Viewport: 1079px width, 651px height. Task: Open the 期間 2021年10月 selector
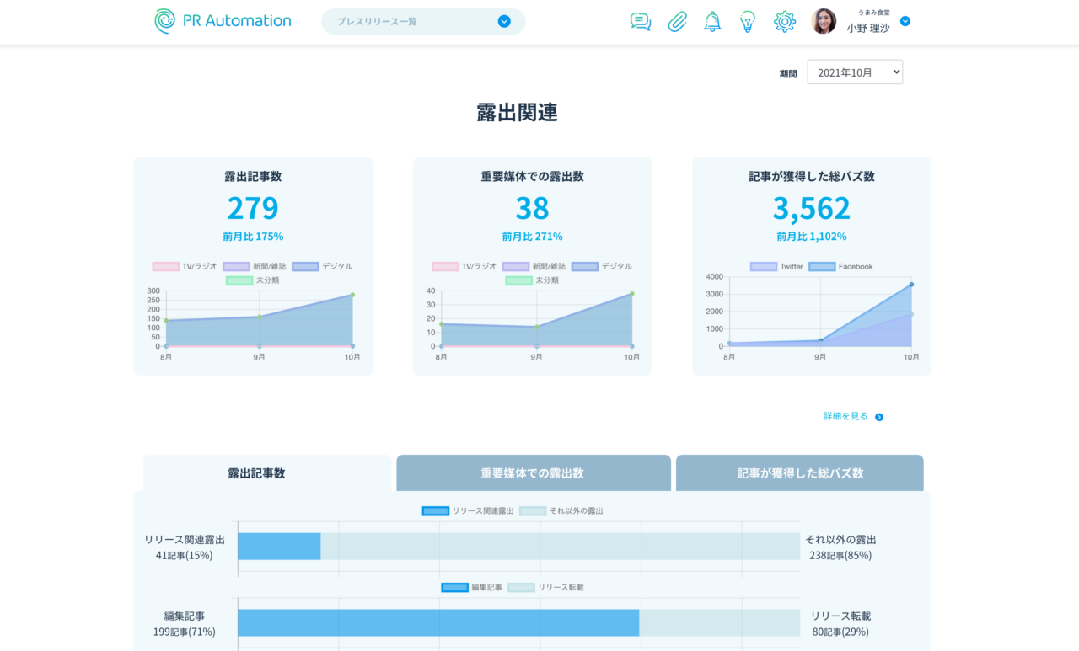855,72
